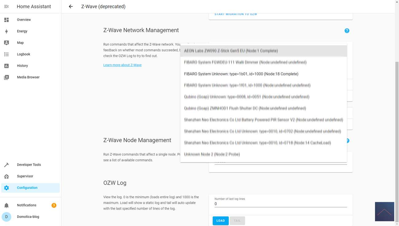Click the Z-Wave (deprecated) page title
Image resolution: width=399 pixels, height=226 pixels.
click(103, 6)
